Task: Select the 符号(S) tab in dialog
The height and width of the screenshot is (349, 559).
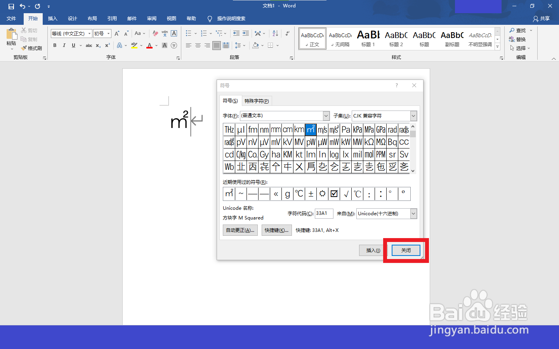Action: point(230,100)
